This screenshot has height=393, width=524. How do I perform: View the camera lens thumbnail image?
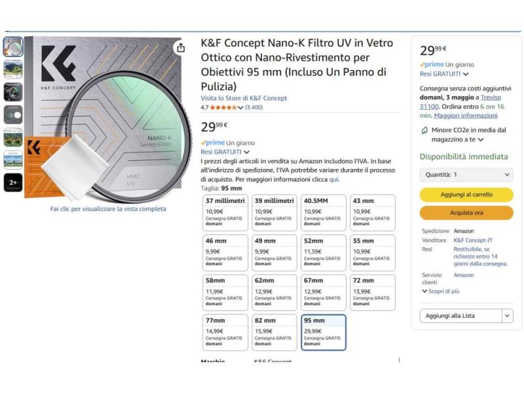tap(13, 92)
